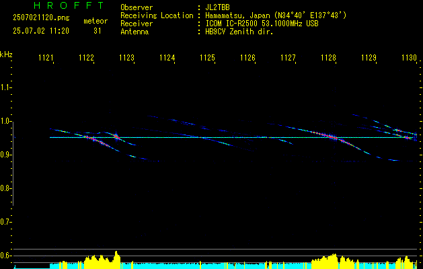Click the yellow signal peak below 1123
This screenshot has width=423, height=269.
tap(116, 260)
